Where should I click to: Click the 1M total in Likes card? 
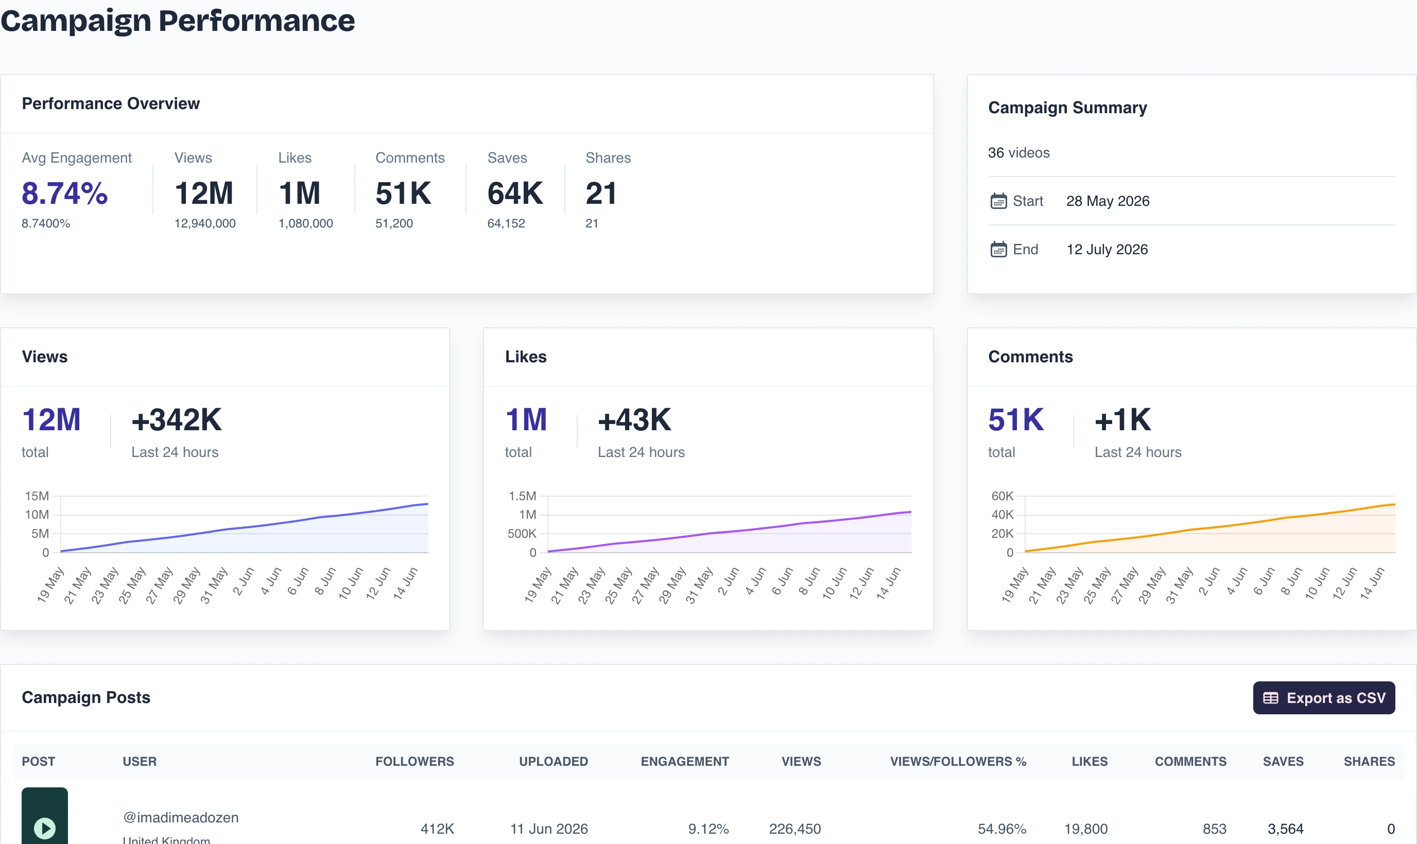(526, 420)
